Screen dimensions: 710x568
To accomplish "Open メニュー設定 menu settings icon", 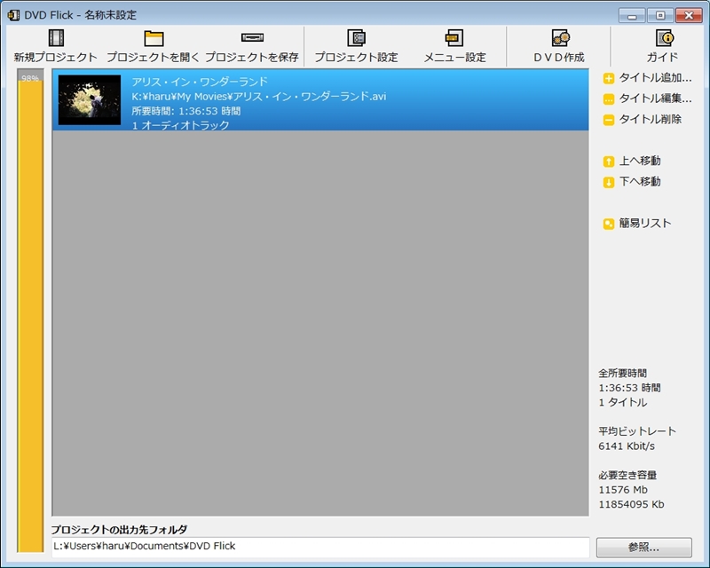I will pyautogui.click(x=454, y=38).
